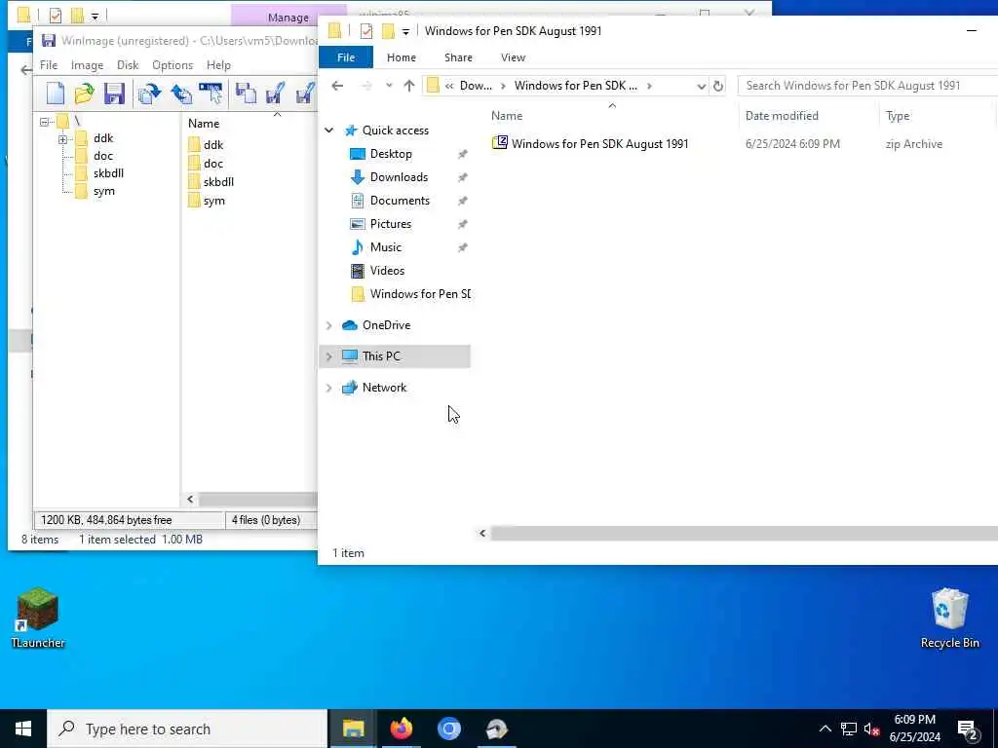This screenshot has height=748, width=998.
Task: Go back in Explorer navigation
Action: (x=337, y=86)
